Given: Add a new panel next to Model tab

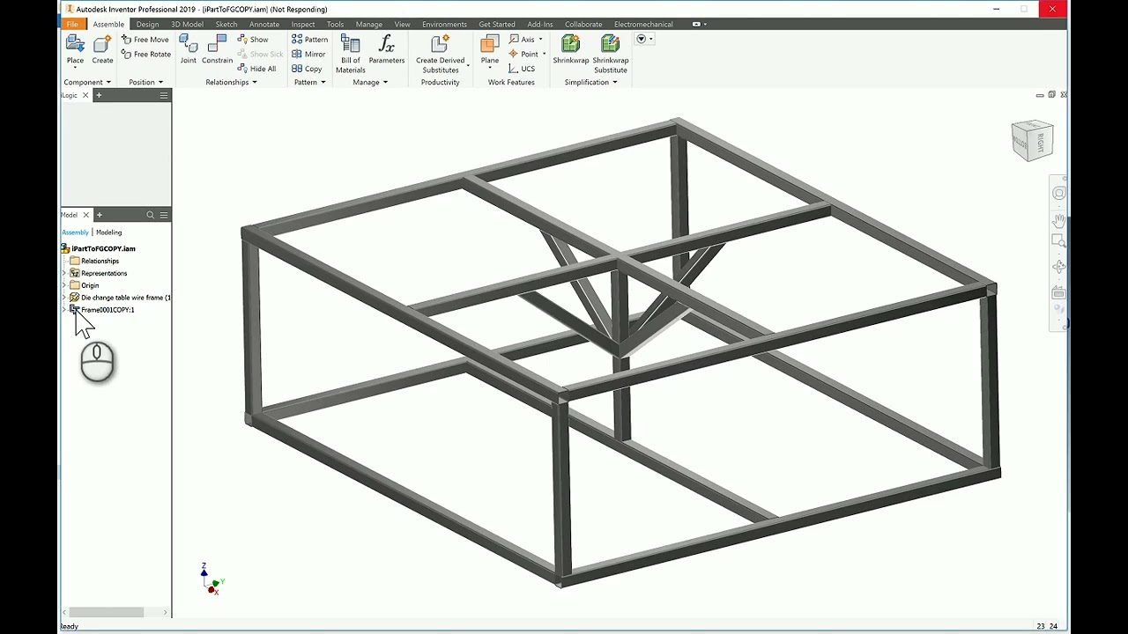Looking at the screenshot, I should click(99, 215).
